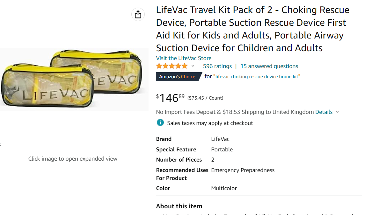Click the five-star rating icons

point(172,66)
